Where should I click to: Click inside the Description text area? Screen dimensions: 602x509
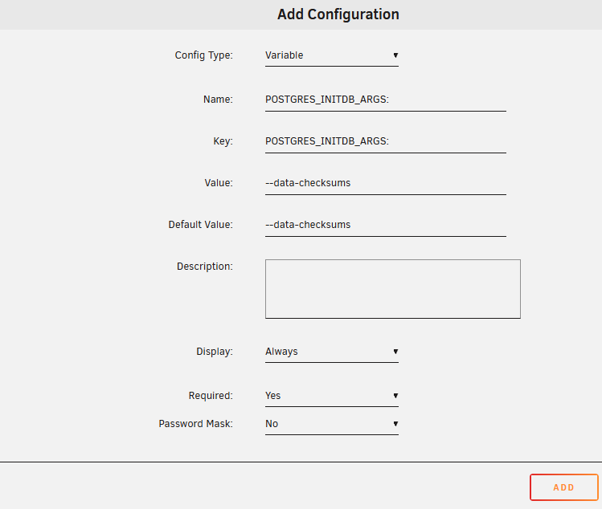393,289
